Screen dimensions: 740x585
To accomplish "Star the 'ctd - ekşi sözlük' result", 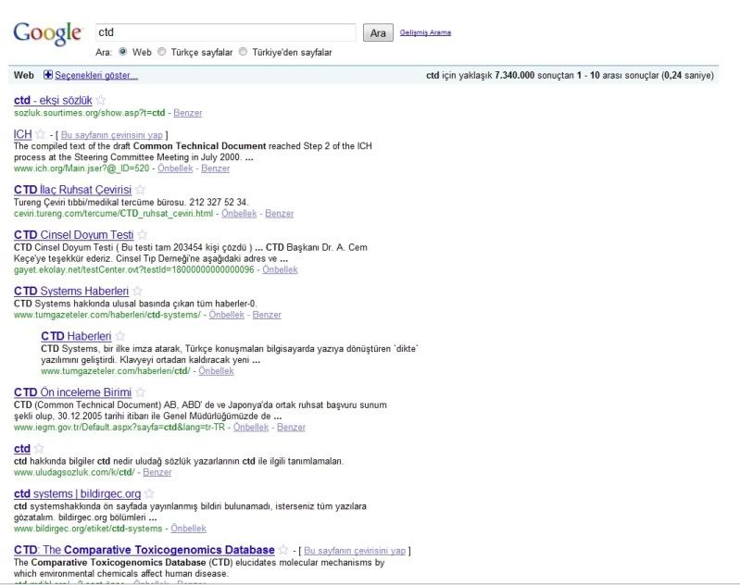I will (101, 100).
